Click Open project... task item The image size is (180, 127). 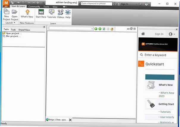pyautogui.click(x=12, y=33)
